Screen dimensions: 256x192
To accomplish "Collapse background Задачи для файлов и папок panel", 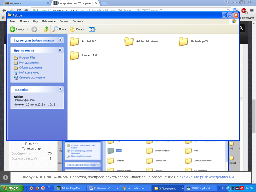I will coord(98,164).
